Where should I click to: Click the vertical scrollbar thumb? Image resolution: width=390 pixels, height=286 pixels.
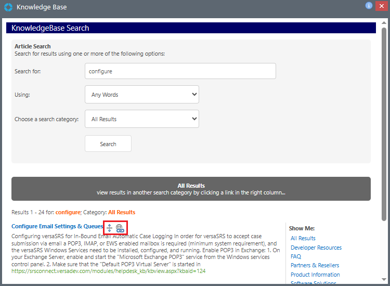point(384,125)
